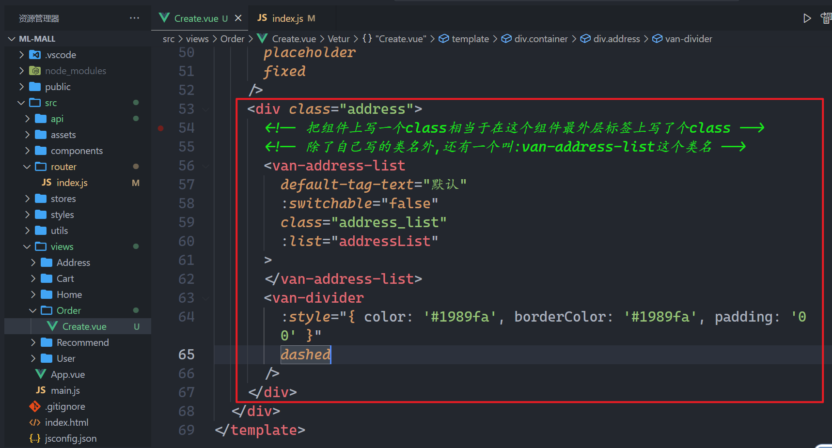Image resolution: width=832 pixels, height=448 pixels.
Task: Collapse the views folder
Action: point(27,247)
